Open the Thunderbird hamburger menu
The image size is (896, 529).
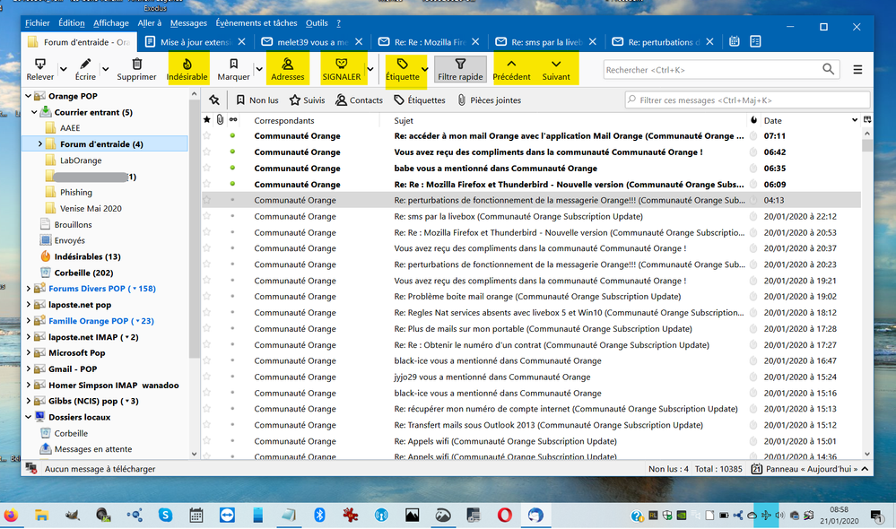[857, 69]
